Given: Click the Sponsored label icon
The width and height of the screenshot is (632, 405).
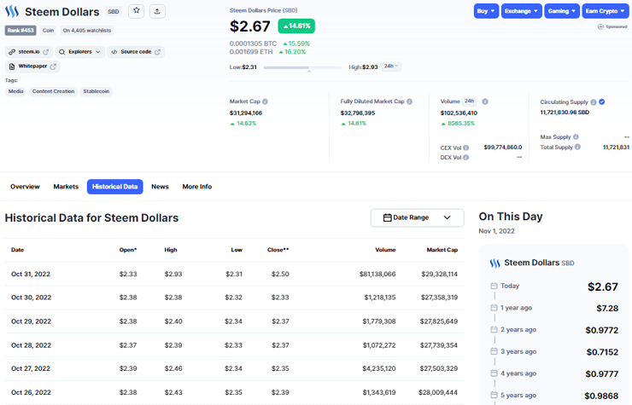Looking at the screenshot, I should coord(600,26).
